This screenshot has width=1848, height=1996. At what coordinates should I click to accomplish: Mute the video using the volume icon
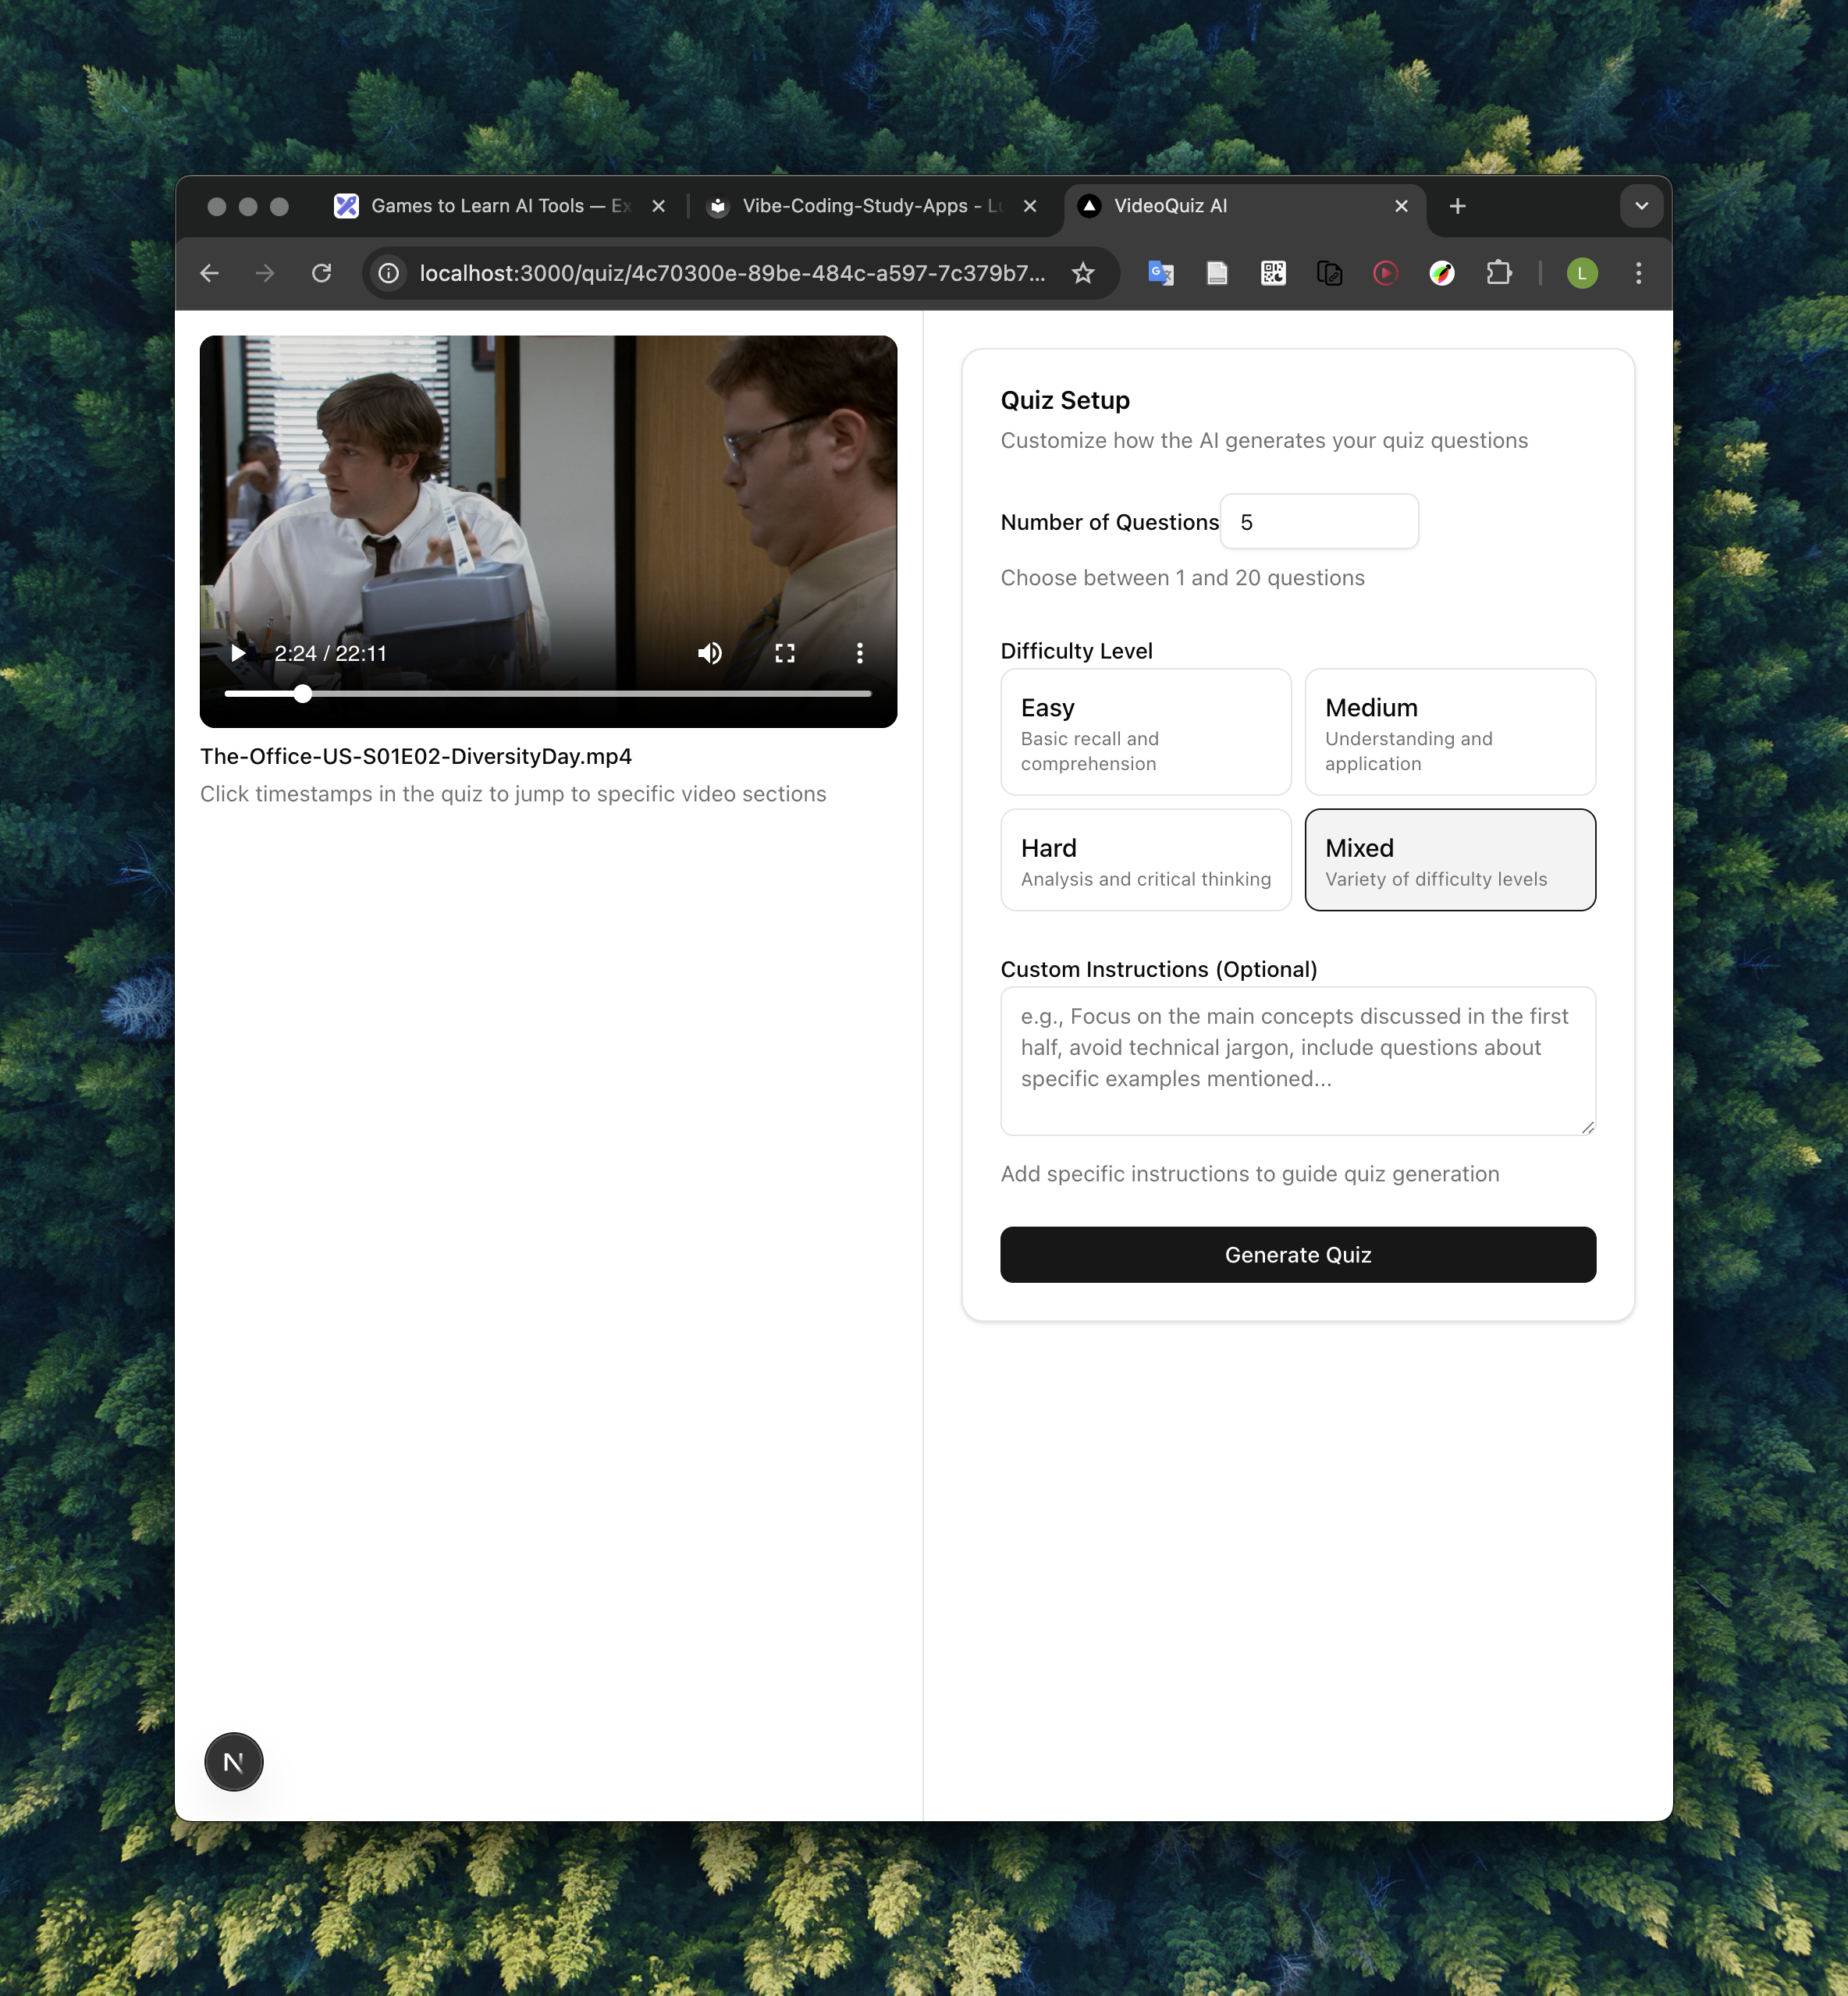(709, 653)
